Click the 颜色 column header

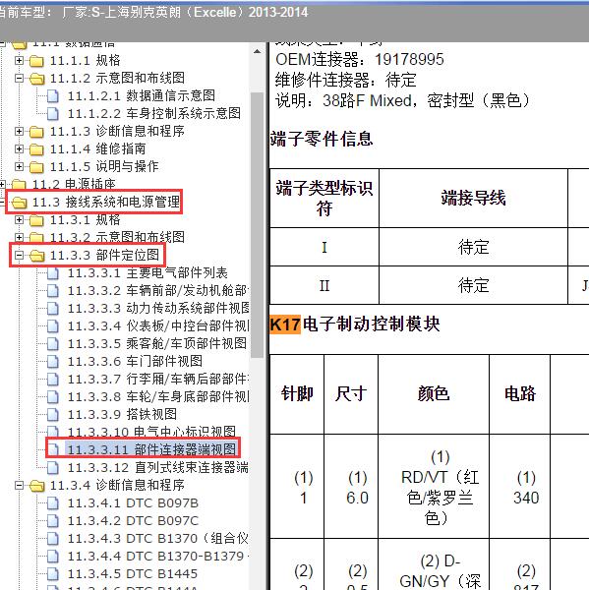coord(434,394)
